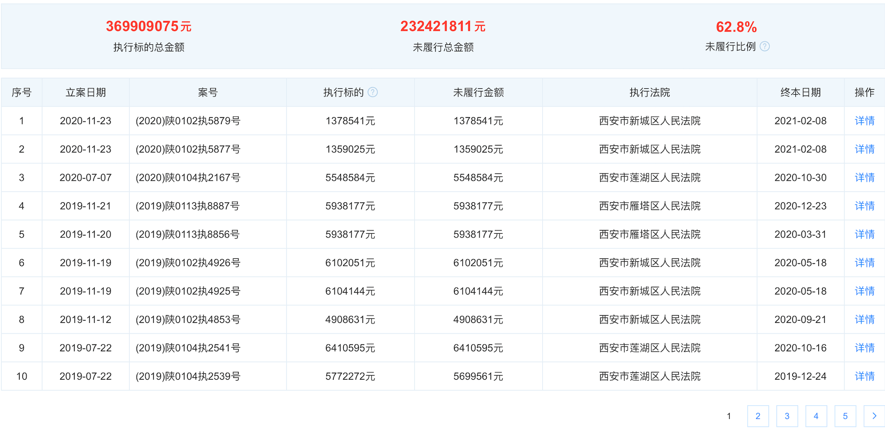Click the 执行法院 column header
885x430 pixels.
tap(649, 92)
